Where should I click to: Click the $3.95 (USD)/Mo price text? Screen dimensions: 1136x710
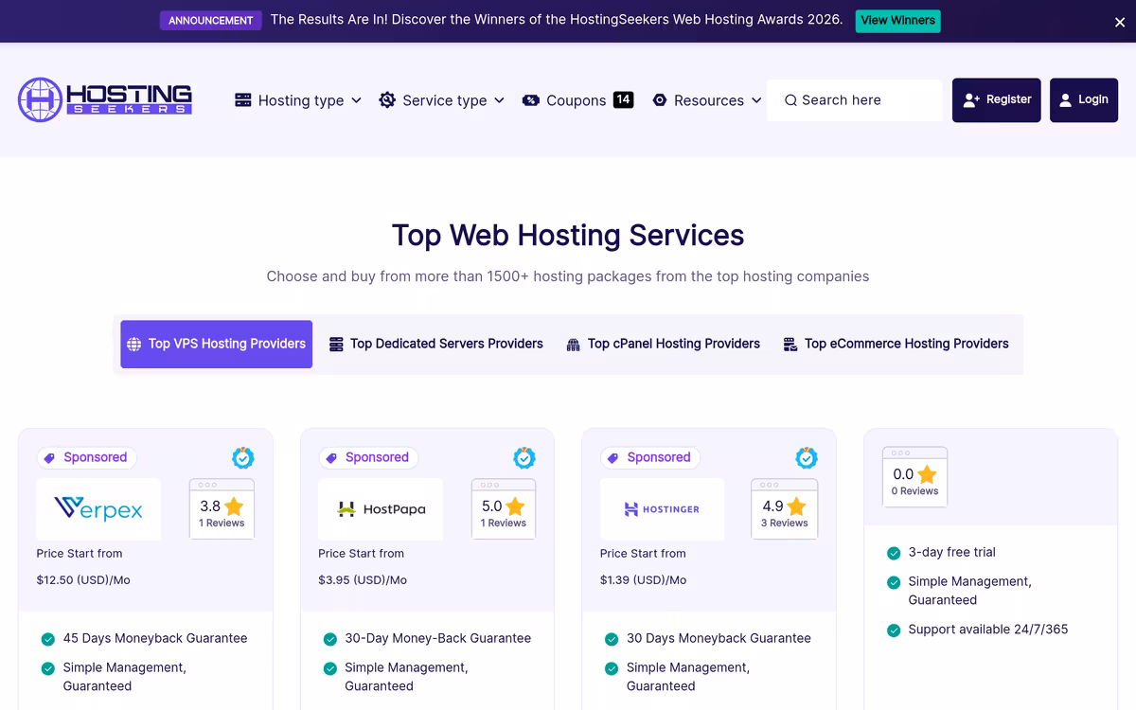363,580
